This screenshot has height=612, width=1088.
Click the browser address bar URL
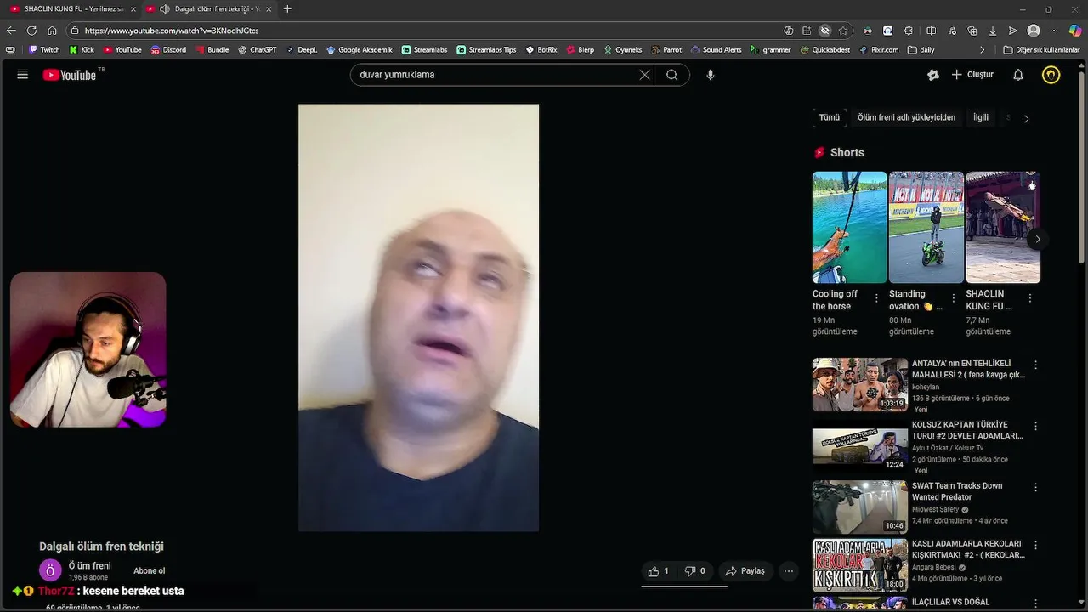tap(172, 31)
